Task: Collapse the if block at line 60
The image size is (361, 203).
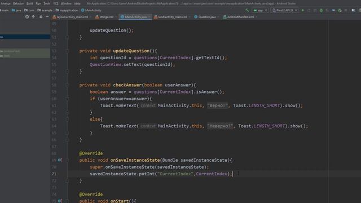Action: pos(67,99)
